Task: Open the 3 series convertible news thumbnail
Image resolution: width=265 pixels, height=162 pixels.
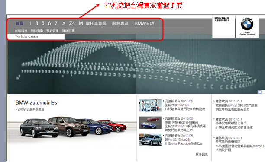Action: pyautogui.click(x=150, y=123)
